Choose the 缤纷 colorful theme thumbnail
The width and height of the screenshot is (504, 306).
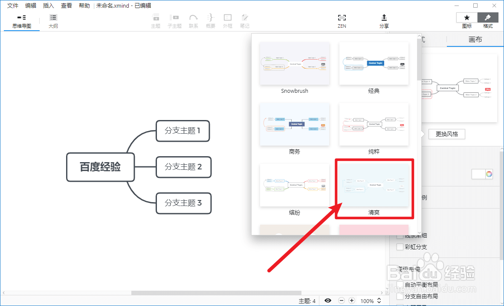click(295, 185)
